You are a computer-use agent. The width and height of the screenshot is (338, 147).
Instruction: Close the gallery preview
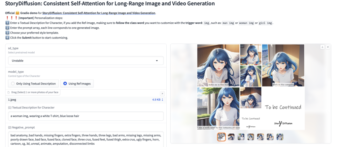tap(328, 47)
